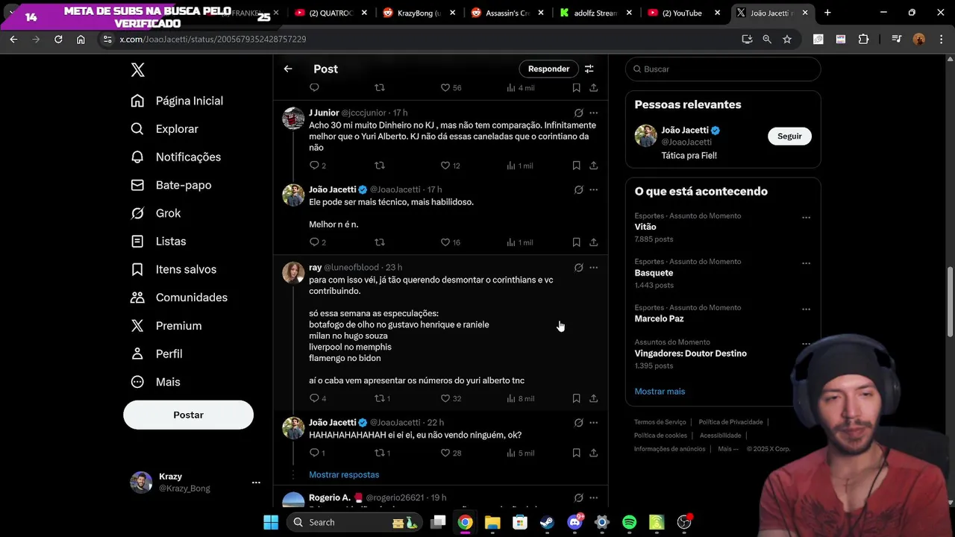Screen dimensions: 955x537
Task: Open Krazy account options menu
Action: tap(256, 483)
